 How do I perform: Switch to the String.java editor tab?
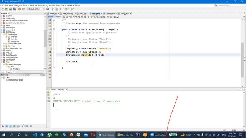click(x=125, y=14)
